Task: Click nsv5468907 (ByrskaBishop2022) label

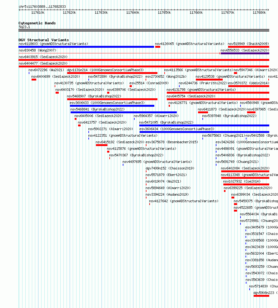Action: (94, 96)
